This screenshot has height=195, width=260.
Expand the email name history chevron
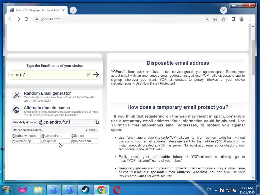pyautogui.click(x=12, y=75)
